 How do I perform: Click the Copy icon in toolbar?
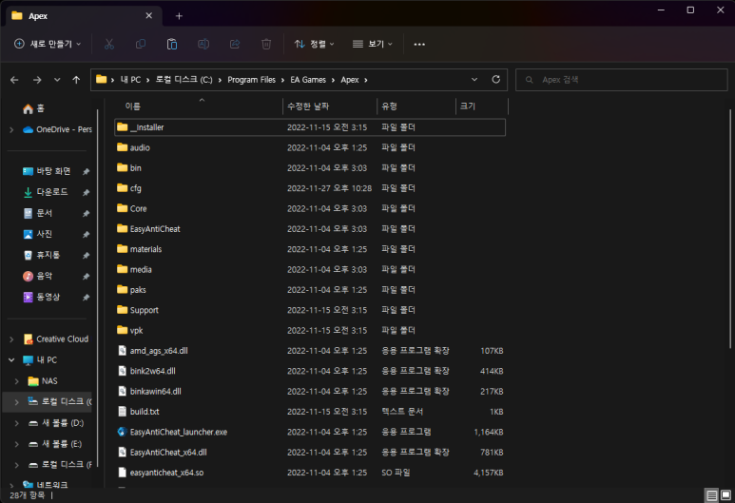point(141,44)
